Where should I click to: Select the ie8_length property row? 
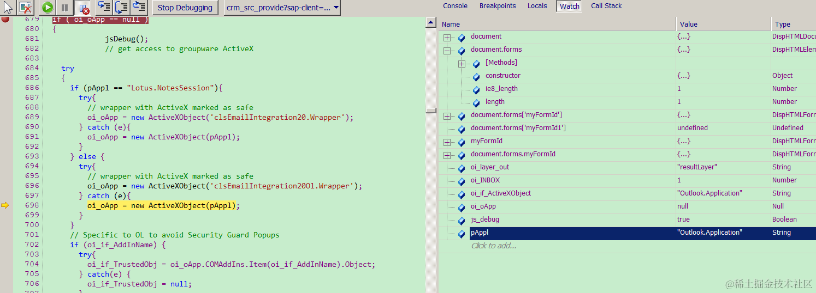coord(628,89)
